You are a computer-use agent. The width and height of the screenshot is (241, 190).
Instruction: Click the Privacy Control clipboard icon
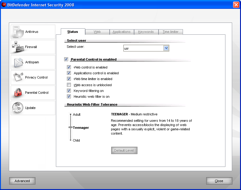18,77
